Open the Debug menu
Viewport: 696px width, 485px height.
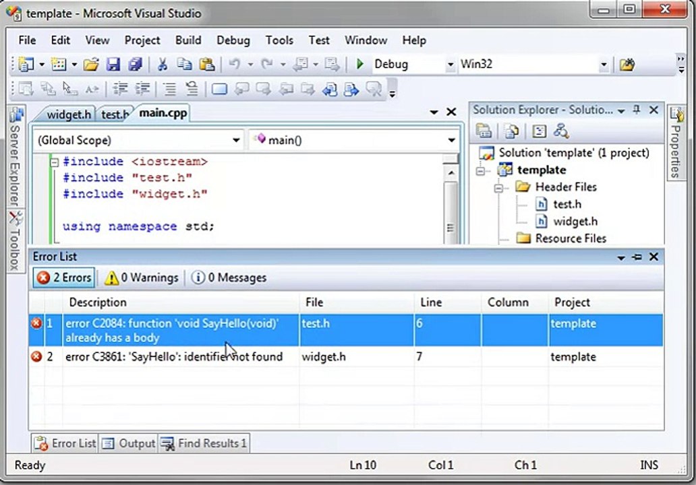[x=233, y=40]
